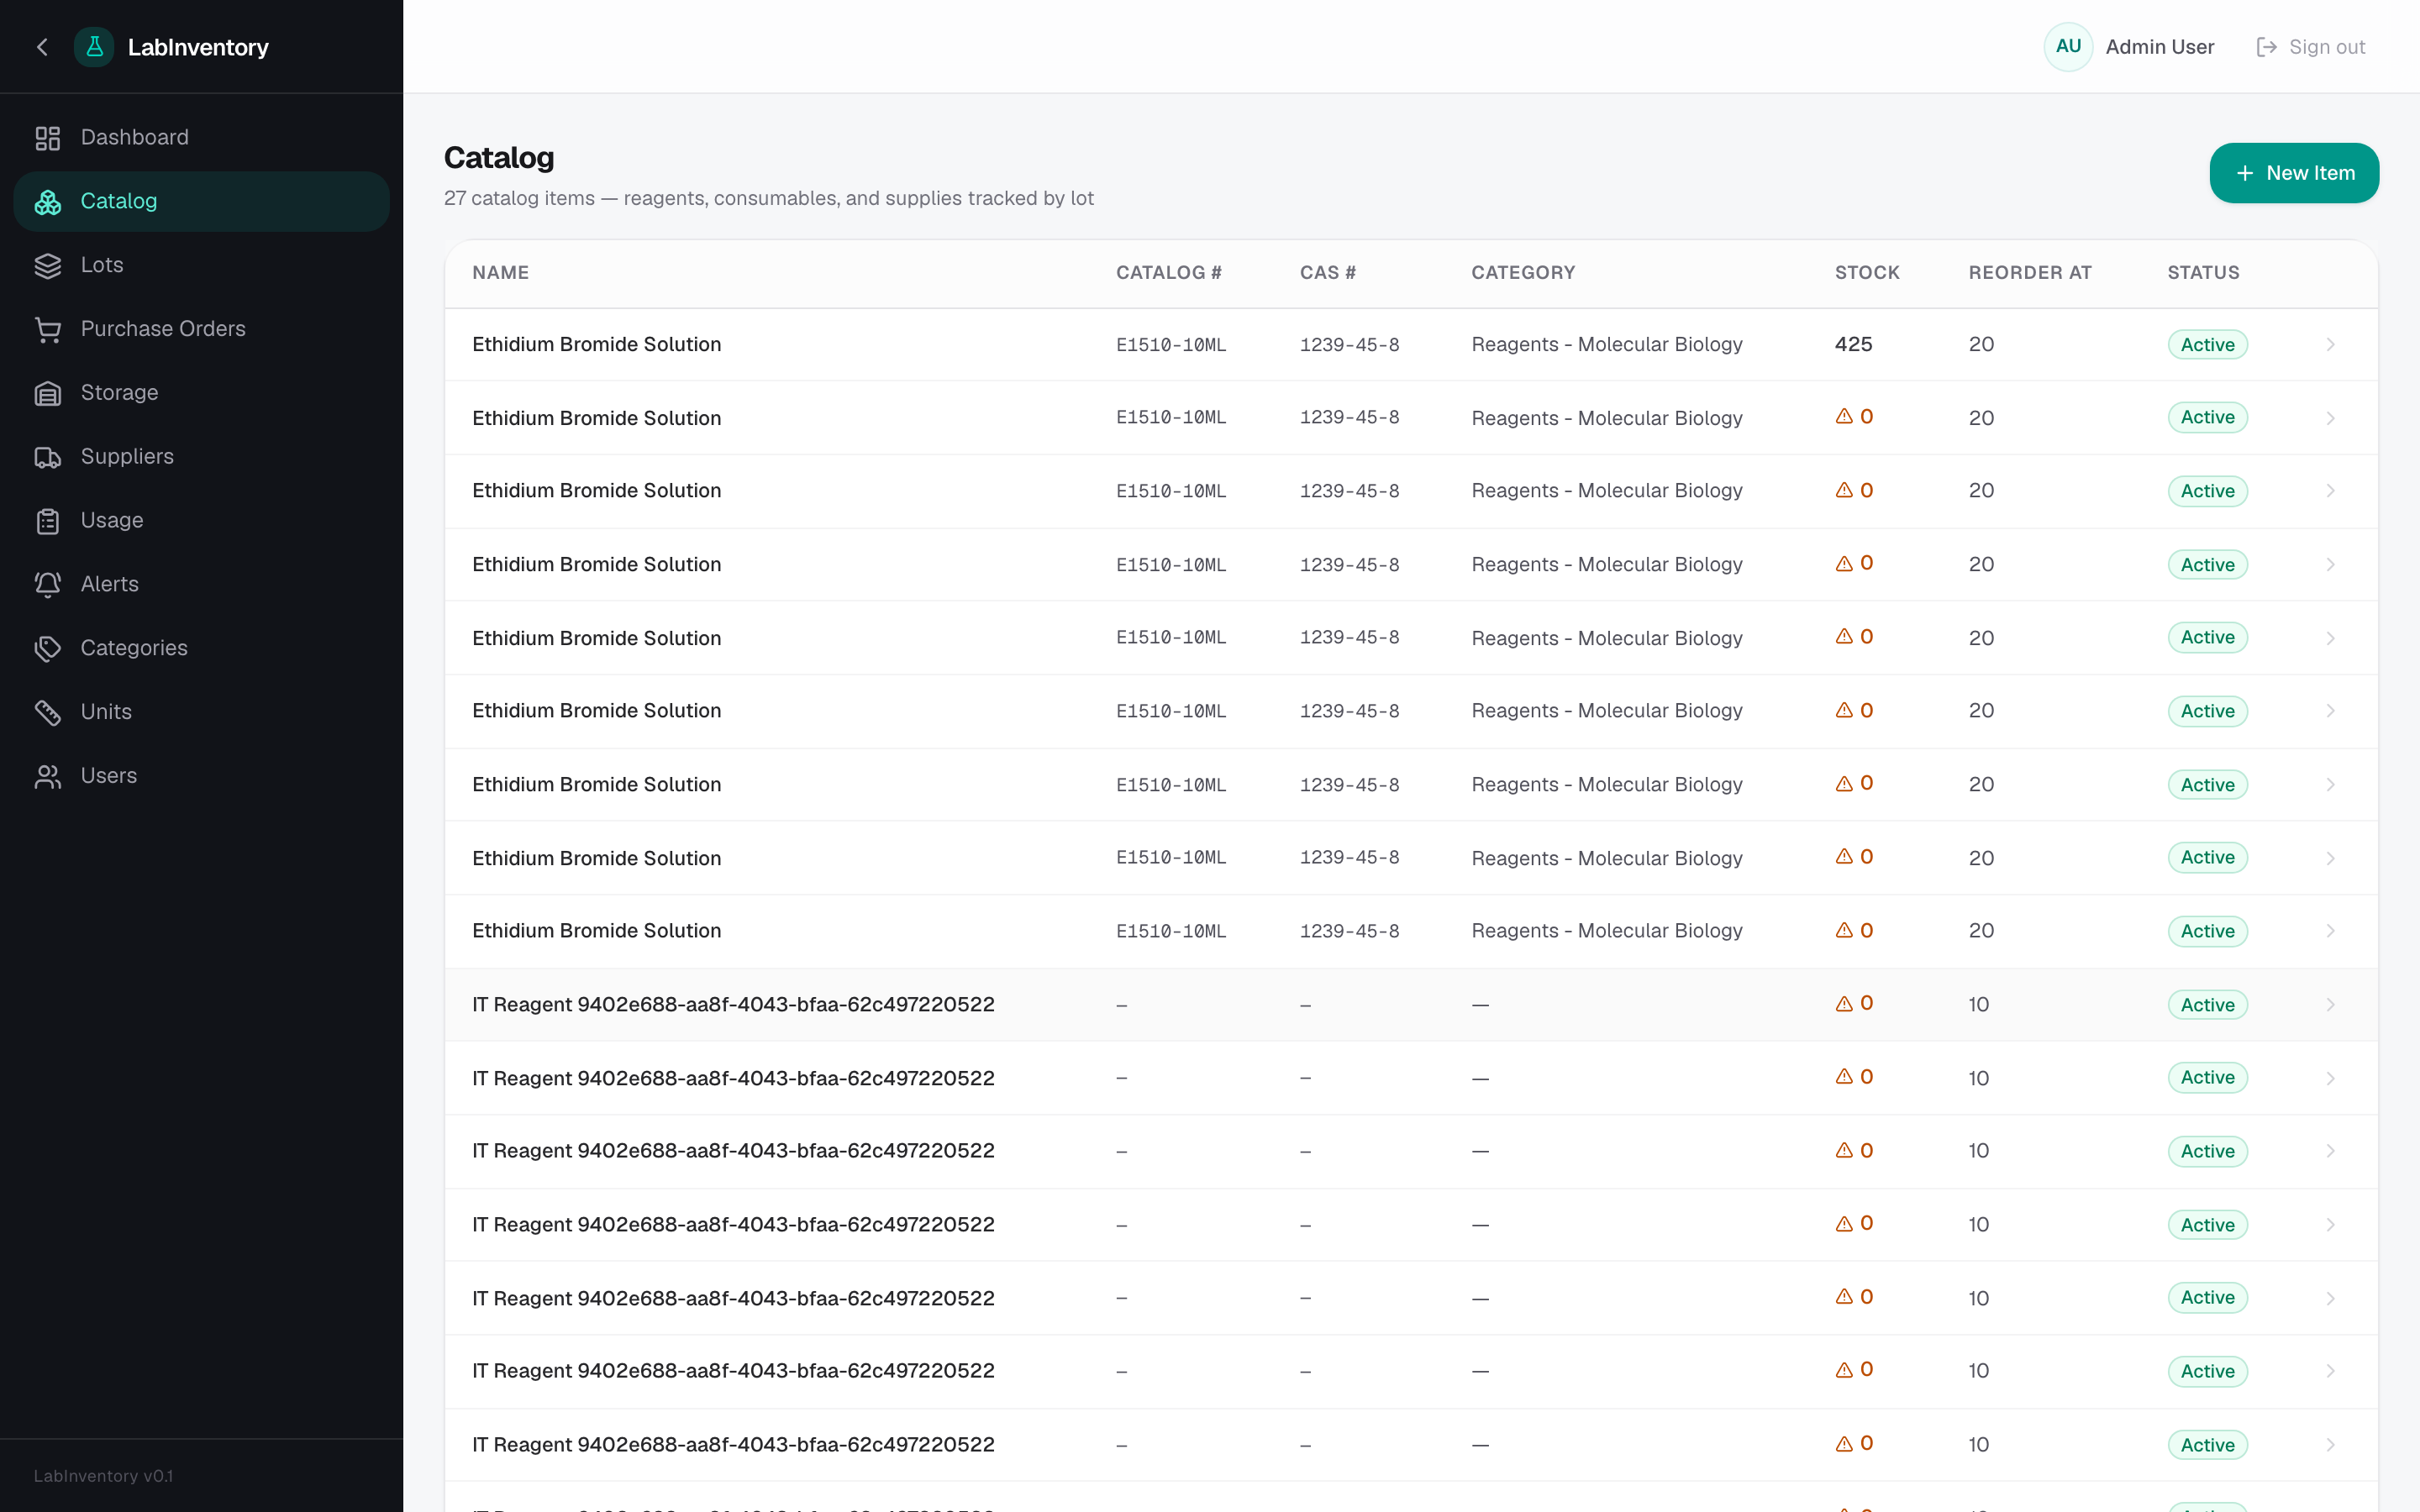Viewport: 2420px width, 1512px height.
Task: Click first row's Reagents - Molecular Biology category
Action: coord(1606,345)
